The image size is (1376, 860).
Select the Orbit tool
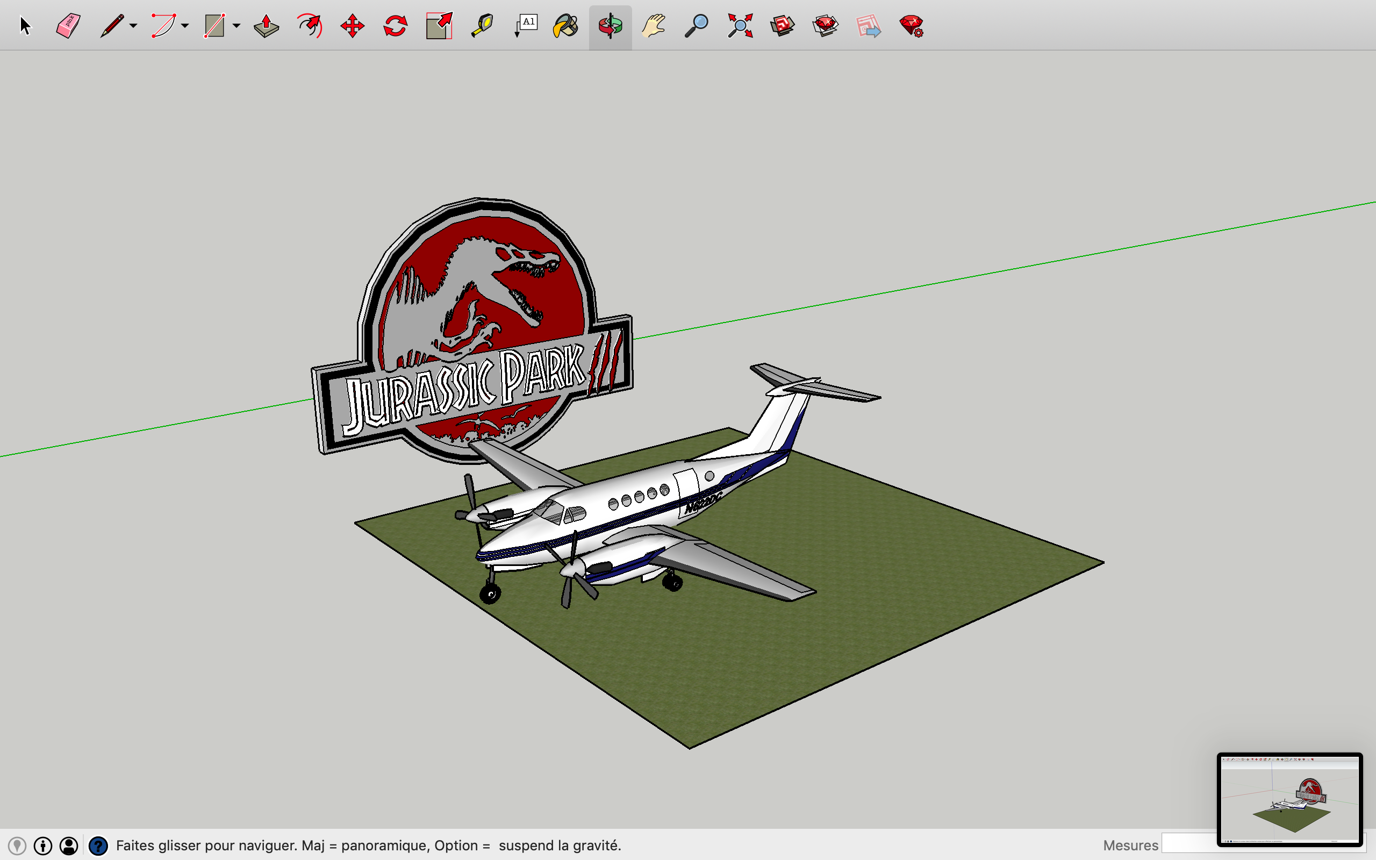(610, 26)
